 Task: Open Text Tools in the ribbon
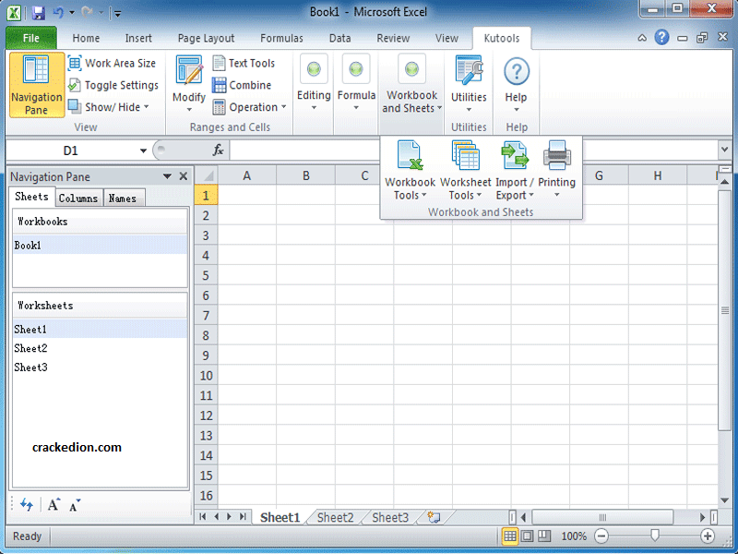click(244, 63)
